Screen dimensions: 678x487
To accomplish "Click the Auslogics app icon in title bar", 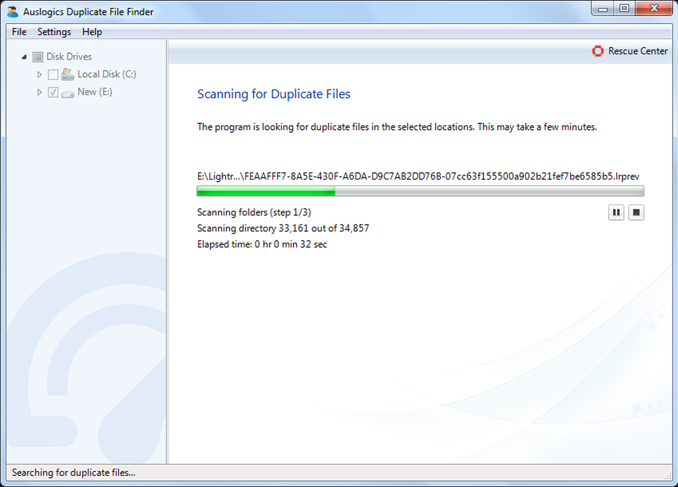I will coord(13,12).
